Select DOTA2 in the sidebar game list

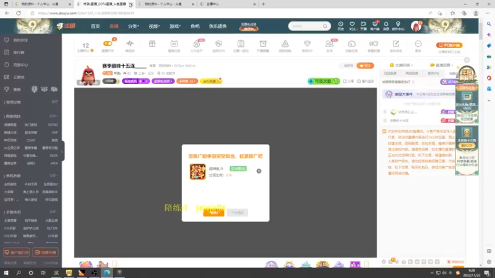click(53, 125)
